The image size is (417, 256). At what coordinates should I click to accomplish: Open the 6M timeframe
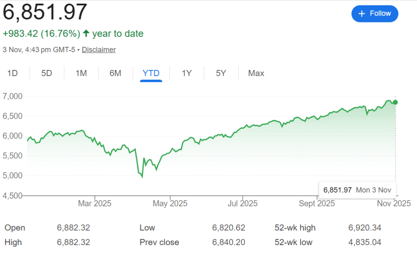(115, 73)
